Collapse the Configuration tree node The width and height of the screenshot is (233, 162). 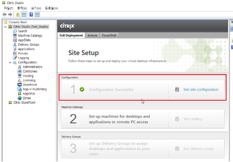10,63
